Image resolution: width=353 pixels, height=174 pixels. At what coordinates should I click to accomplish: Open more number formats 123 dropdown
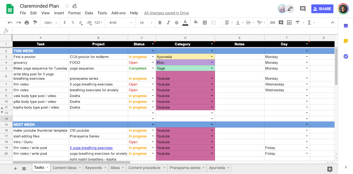point(99,23)
